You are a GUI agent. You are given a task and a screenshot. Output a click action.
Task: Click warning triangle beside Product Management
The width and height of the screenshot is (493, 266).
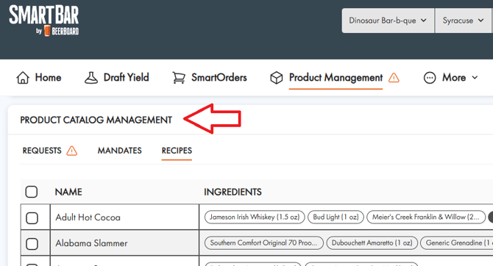(394, 78)
